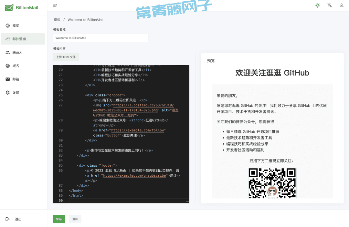
Task: Click the QR code image in preview
Action: (x=272, y=183)
